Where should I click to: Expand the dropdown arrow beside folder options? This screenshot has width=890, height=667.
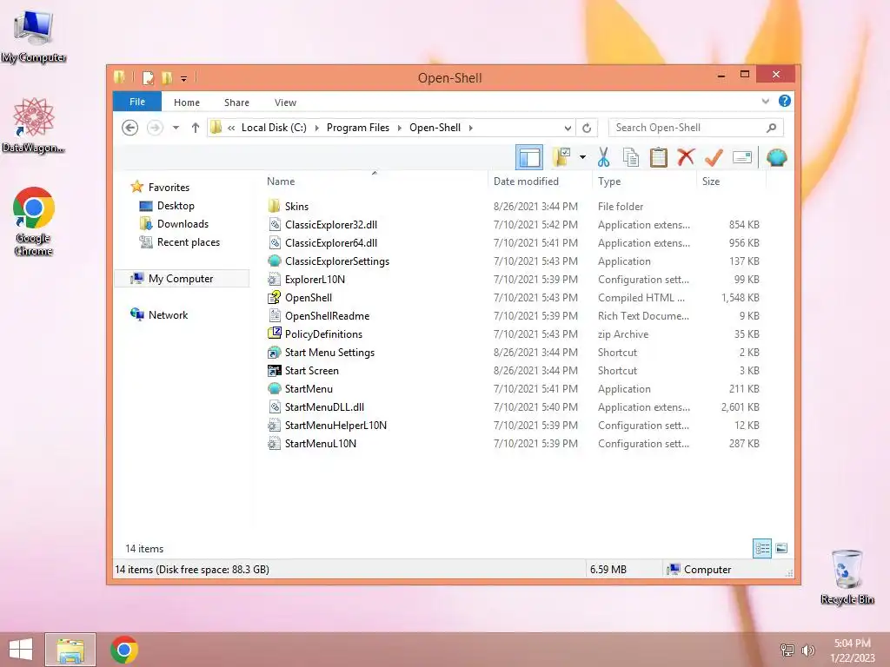click(582, 157)
